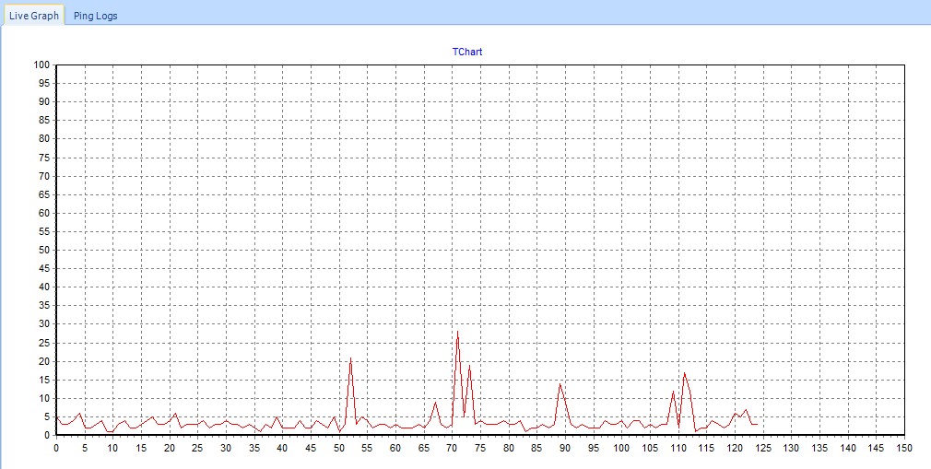Click the X-axis label 25

[197, 447]
